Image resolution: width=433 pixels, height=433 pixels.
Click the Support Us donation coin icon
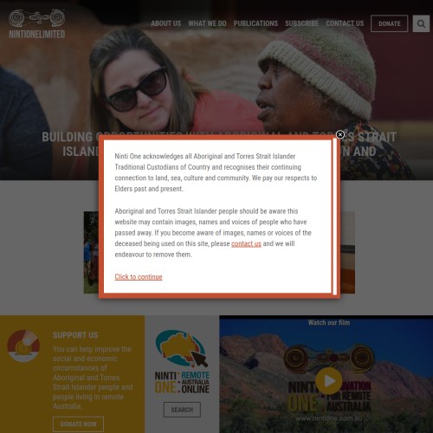pyautogui.click(x=23, y=346)
